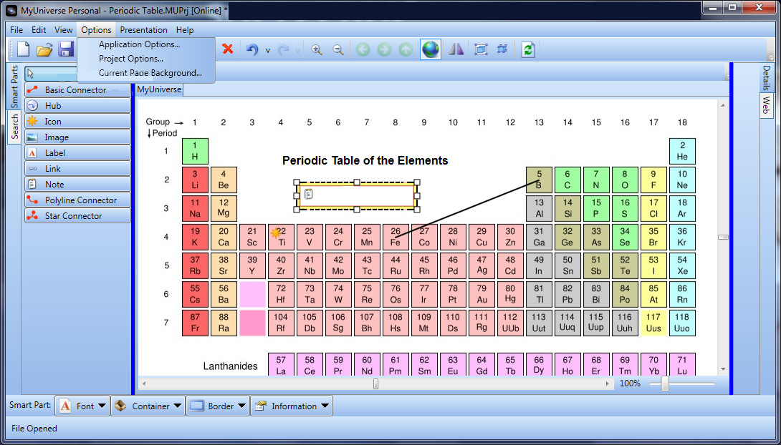Open the File menu
Screen dimensions: 781x445
16,30
